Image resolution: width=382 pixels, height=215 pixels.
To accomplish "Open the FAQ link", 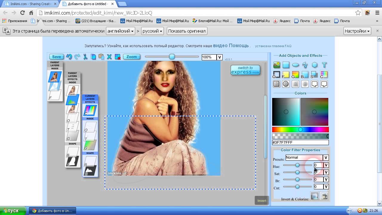I will [x=288, y=46].
